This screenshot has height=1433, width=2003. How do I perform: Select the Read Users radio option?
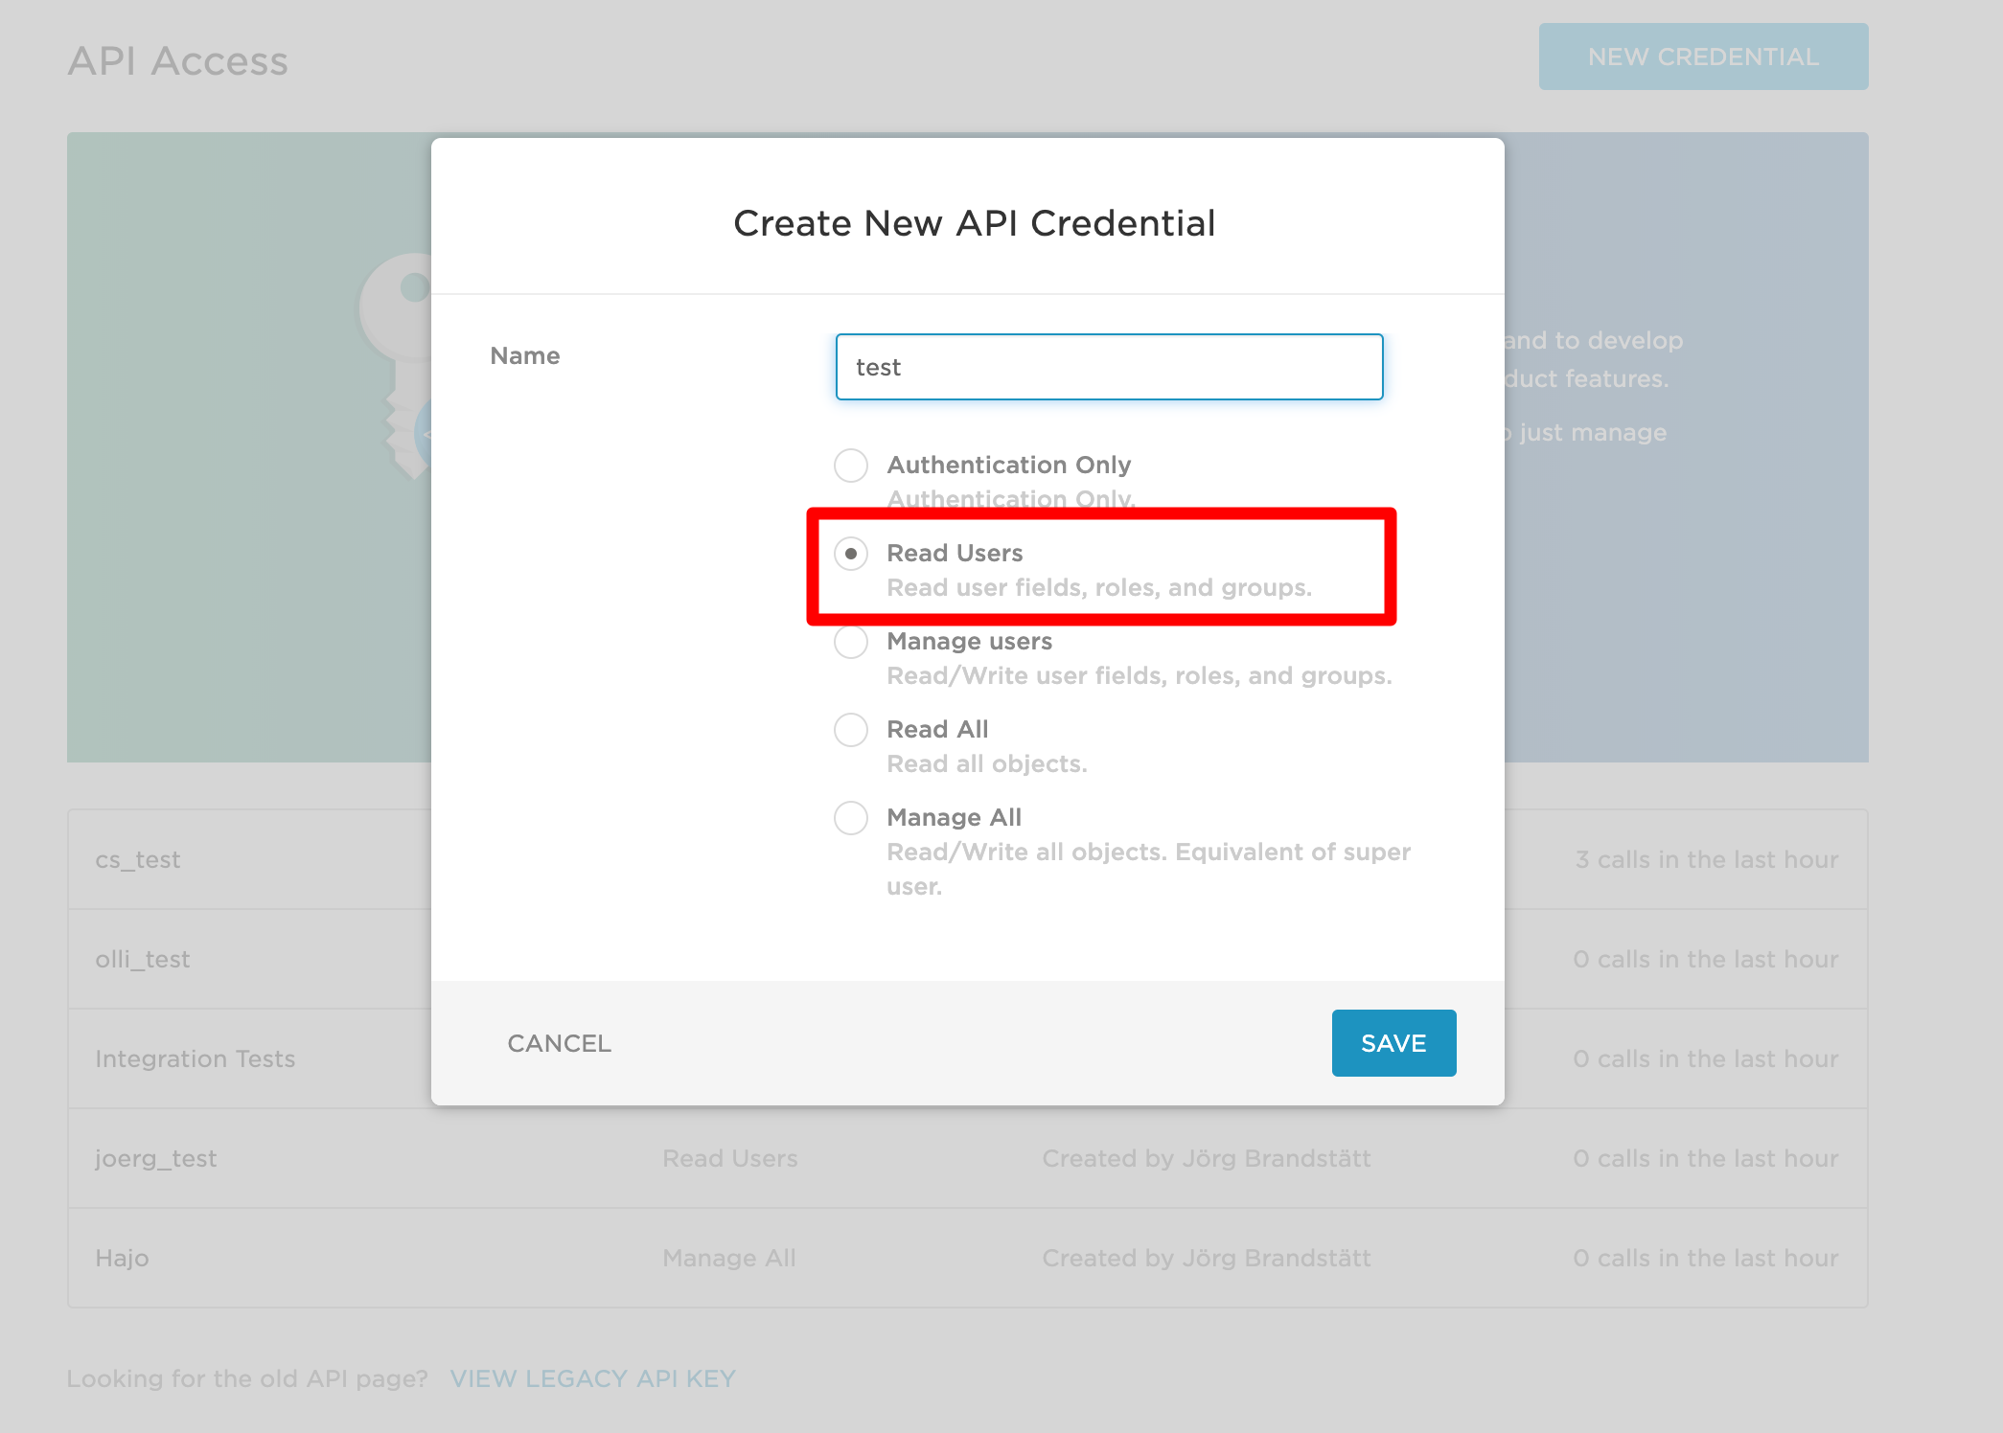pyautogui.click(x=851, y=554)
